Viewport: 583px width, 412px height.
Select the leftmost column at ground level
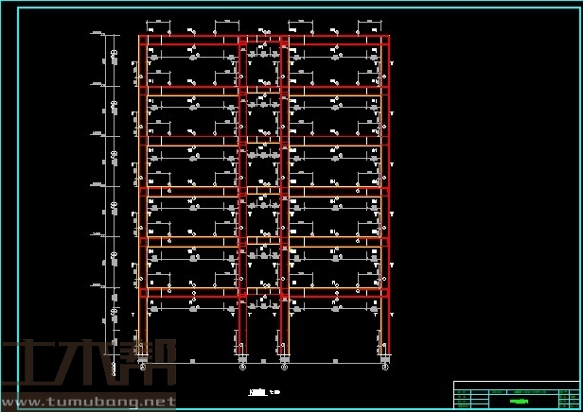click(142, 331)
